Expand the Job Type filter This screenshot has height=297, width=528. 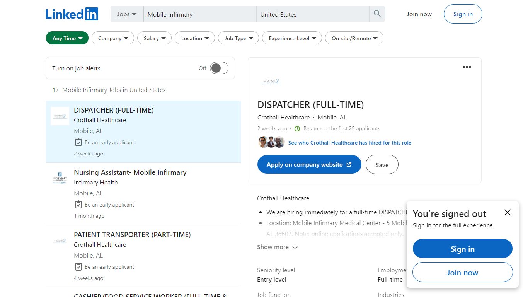coord(238,38)
